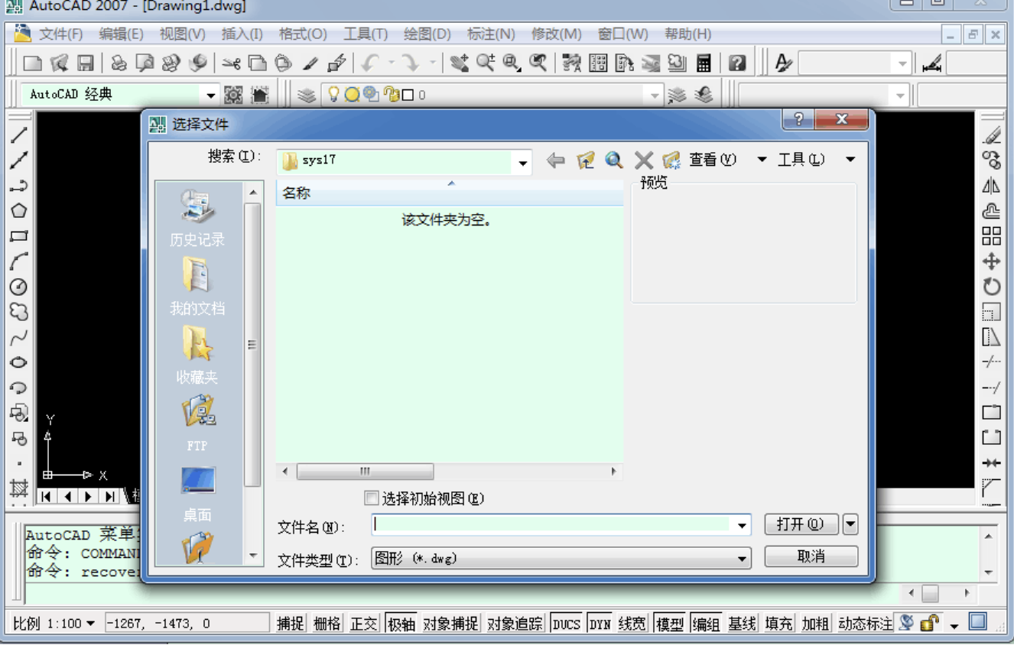The image size is (1014, 645).
Task: Select the Circle draw tool
Action: [x=18, y=287]
